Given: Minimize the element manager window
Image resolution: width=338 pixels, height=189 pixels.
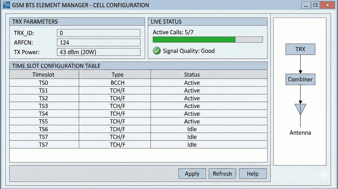Looking at the screenshot, I should coord(306,5).
